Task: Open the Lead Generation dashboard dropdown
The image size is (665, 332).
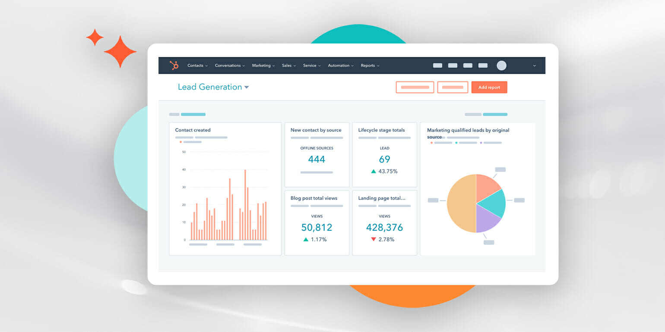Action: pyautogui.click(x=247, y=87)
